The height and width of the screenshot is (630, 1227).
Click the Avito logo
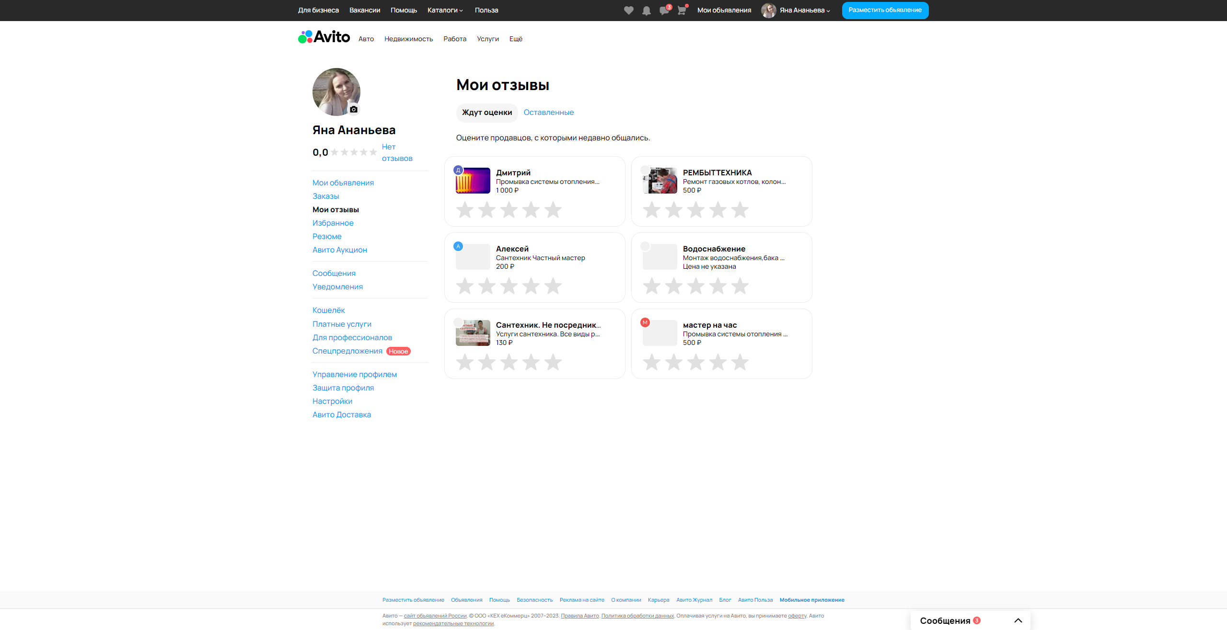pos(324,37)
